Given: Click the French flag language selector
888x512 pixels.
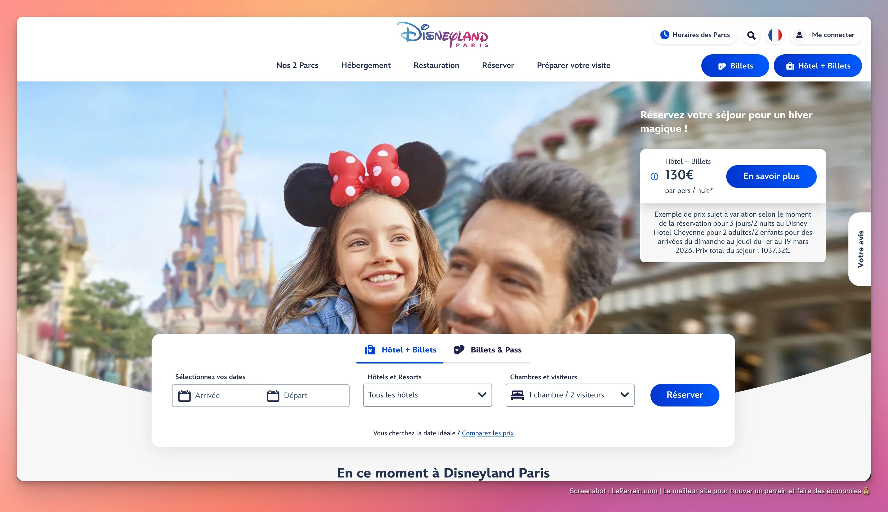Looking at the screenshot, I should point(775,35).
